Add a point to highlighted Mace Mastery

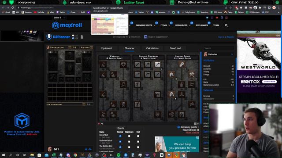point(157,65)
